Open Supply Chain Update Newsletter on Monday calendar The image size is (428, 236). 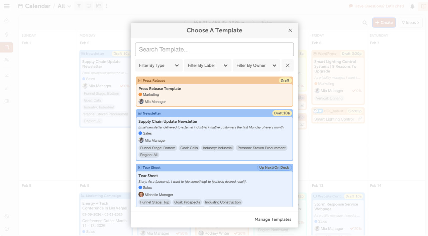click(105, 89)
